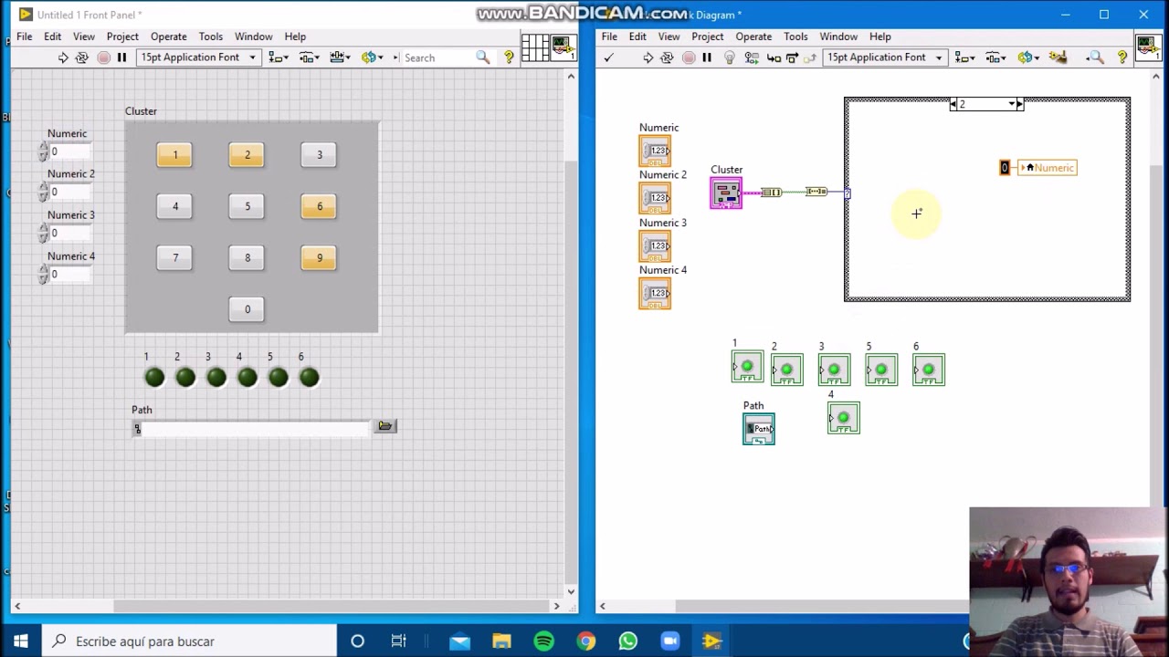1169x657 pixels.
Task: Toggle cluster button 5
Action: [x=247, y=206]
